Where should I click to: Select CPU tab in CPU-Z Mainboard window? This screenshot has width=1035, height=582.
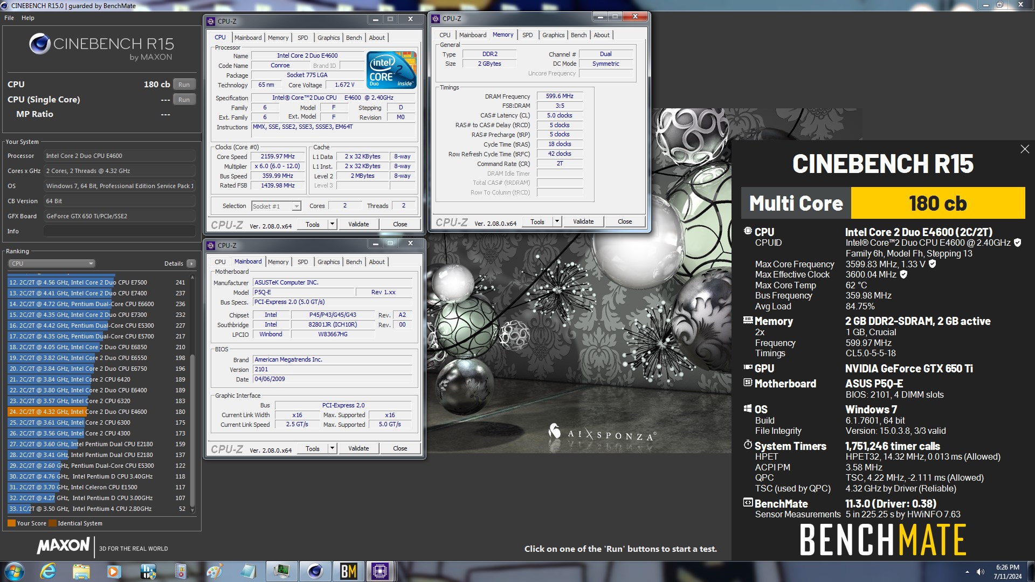coord(220,262)
